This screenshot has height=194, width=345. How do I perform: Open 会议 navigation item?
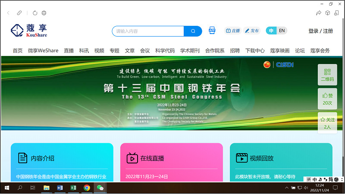coord(145,51)
